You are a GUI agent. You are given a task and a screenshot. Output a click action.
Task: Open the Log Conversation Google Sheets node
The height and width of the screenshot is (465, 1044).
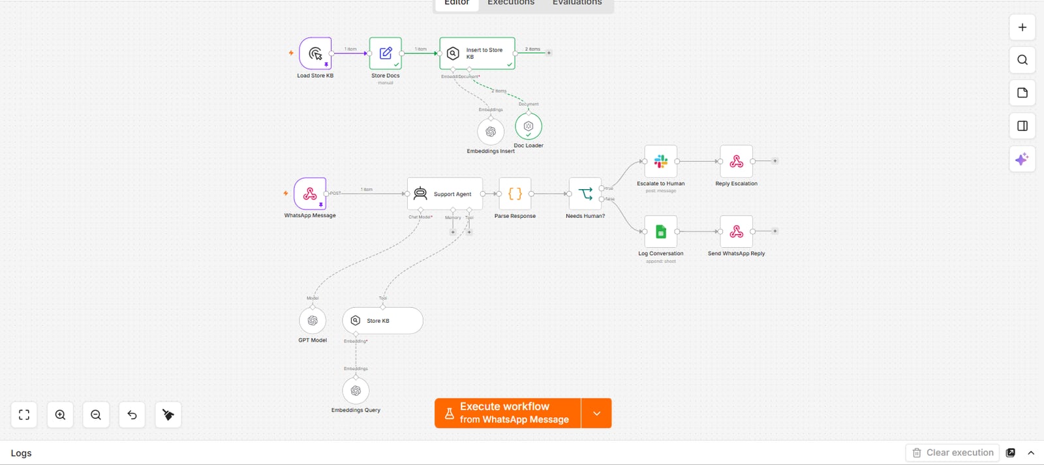(x=661, y=232)
